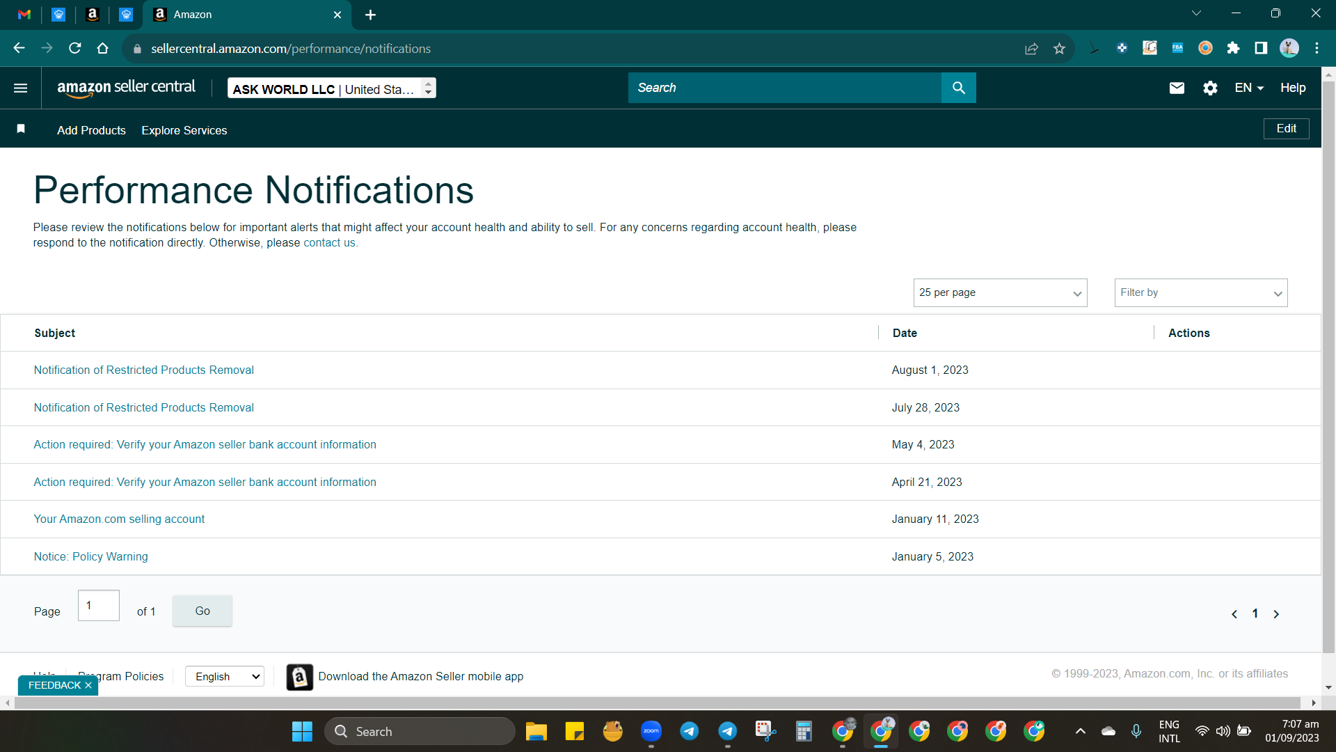Expand the ASK WORLD LLC account switcher
This screenshot has width=1336, height=752.
332,88
